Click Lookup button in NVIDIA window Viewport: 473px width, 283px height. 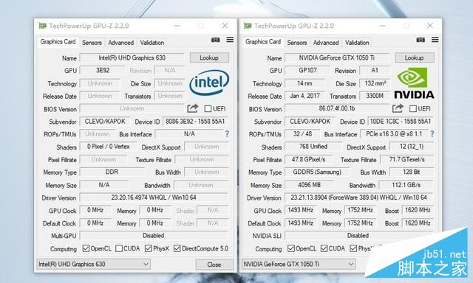tap(414, 57)
